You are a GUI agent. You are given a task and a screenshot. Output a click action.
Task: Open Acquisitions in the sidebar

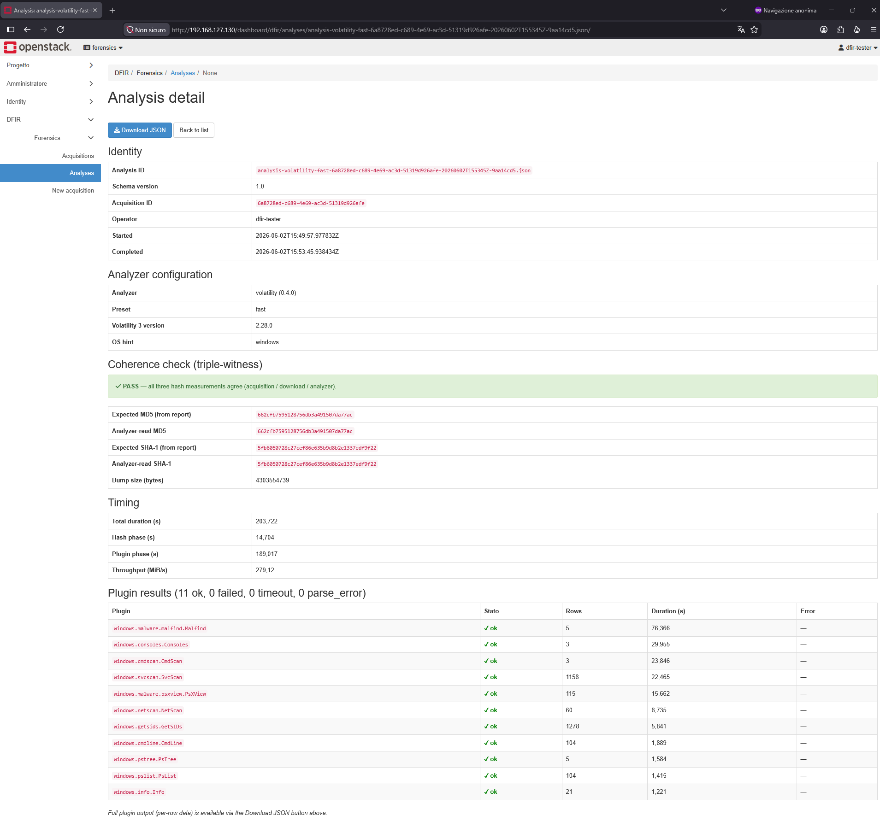pyautogui.click(x=78, y=156)
